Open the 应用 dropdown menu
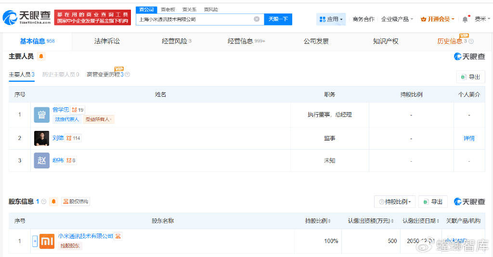 (331, 19)
